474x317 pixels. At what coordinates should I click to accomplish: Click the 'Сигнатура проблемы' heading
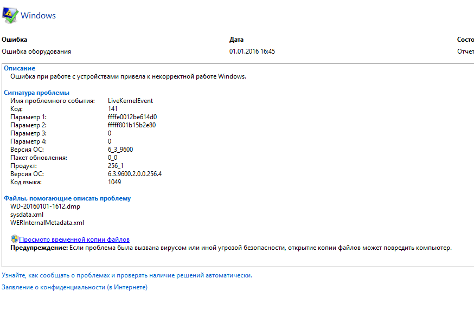pos(36,93)
